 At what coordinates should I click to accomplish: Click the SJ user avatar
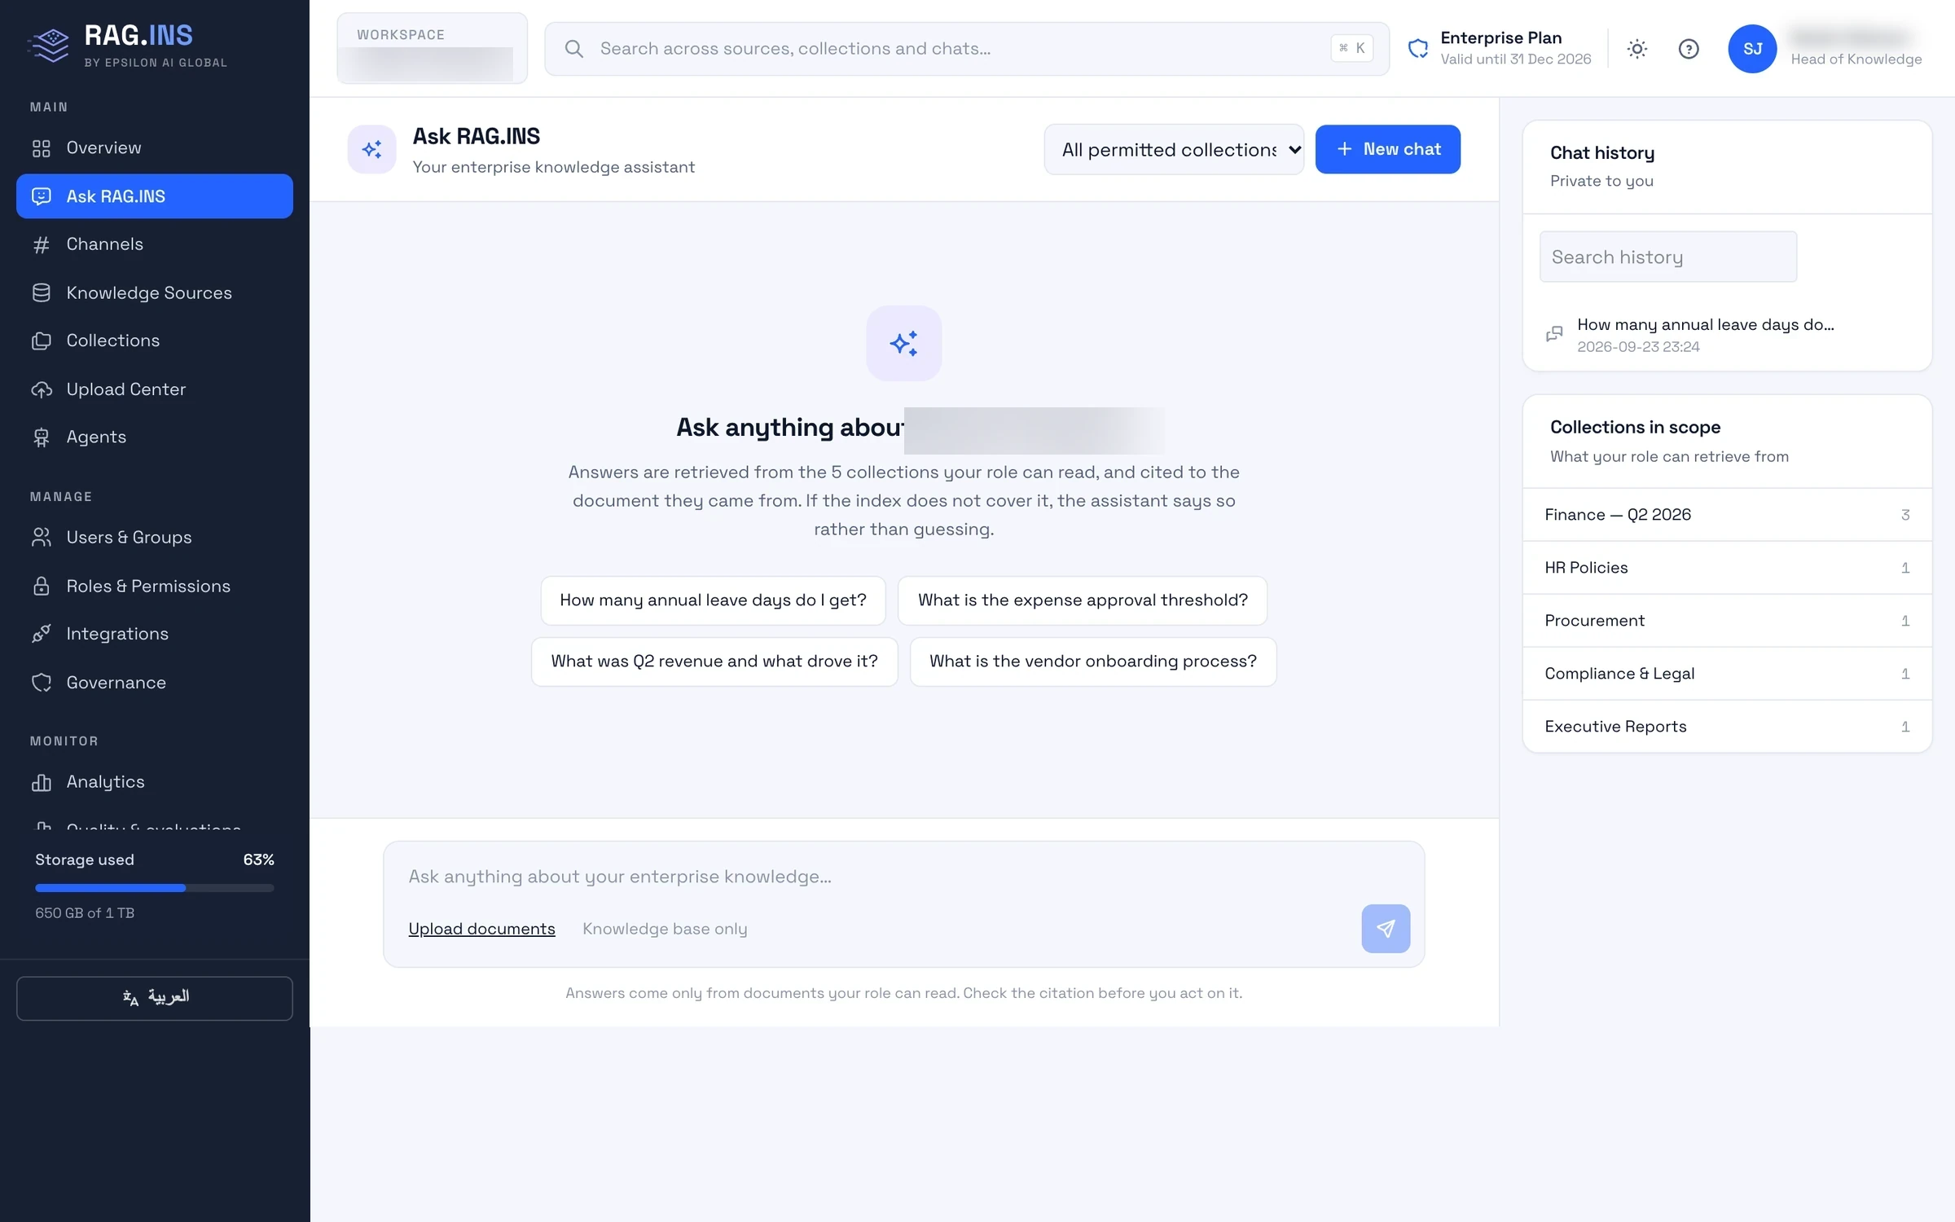[1752, 49]
